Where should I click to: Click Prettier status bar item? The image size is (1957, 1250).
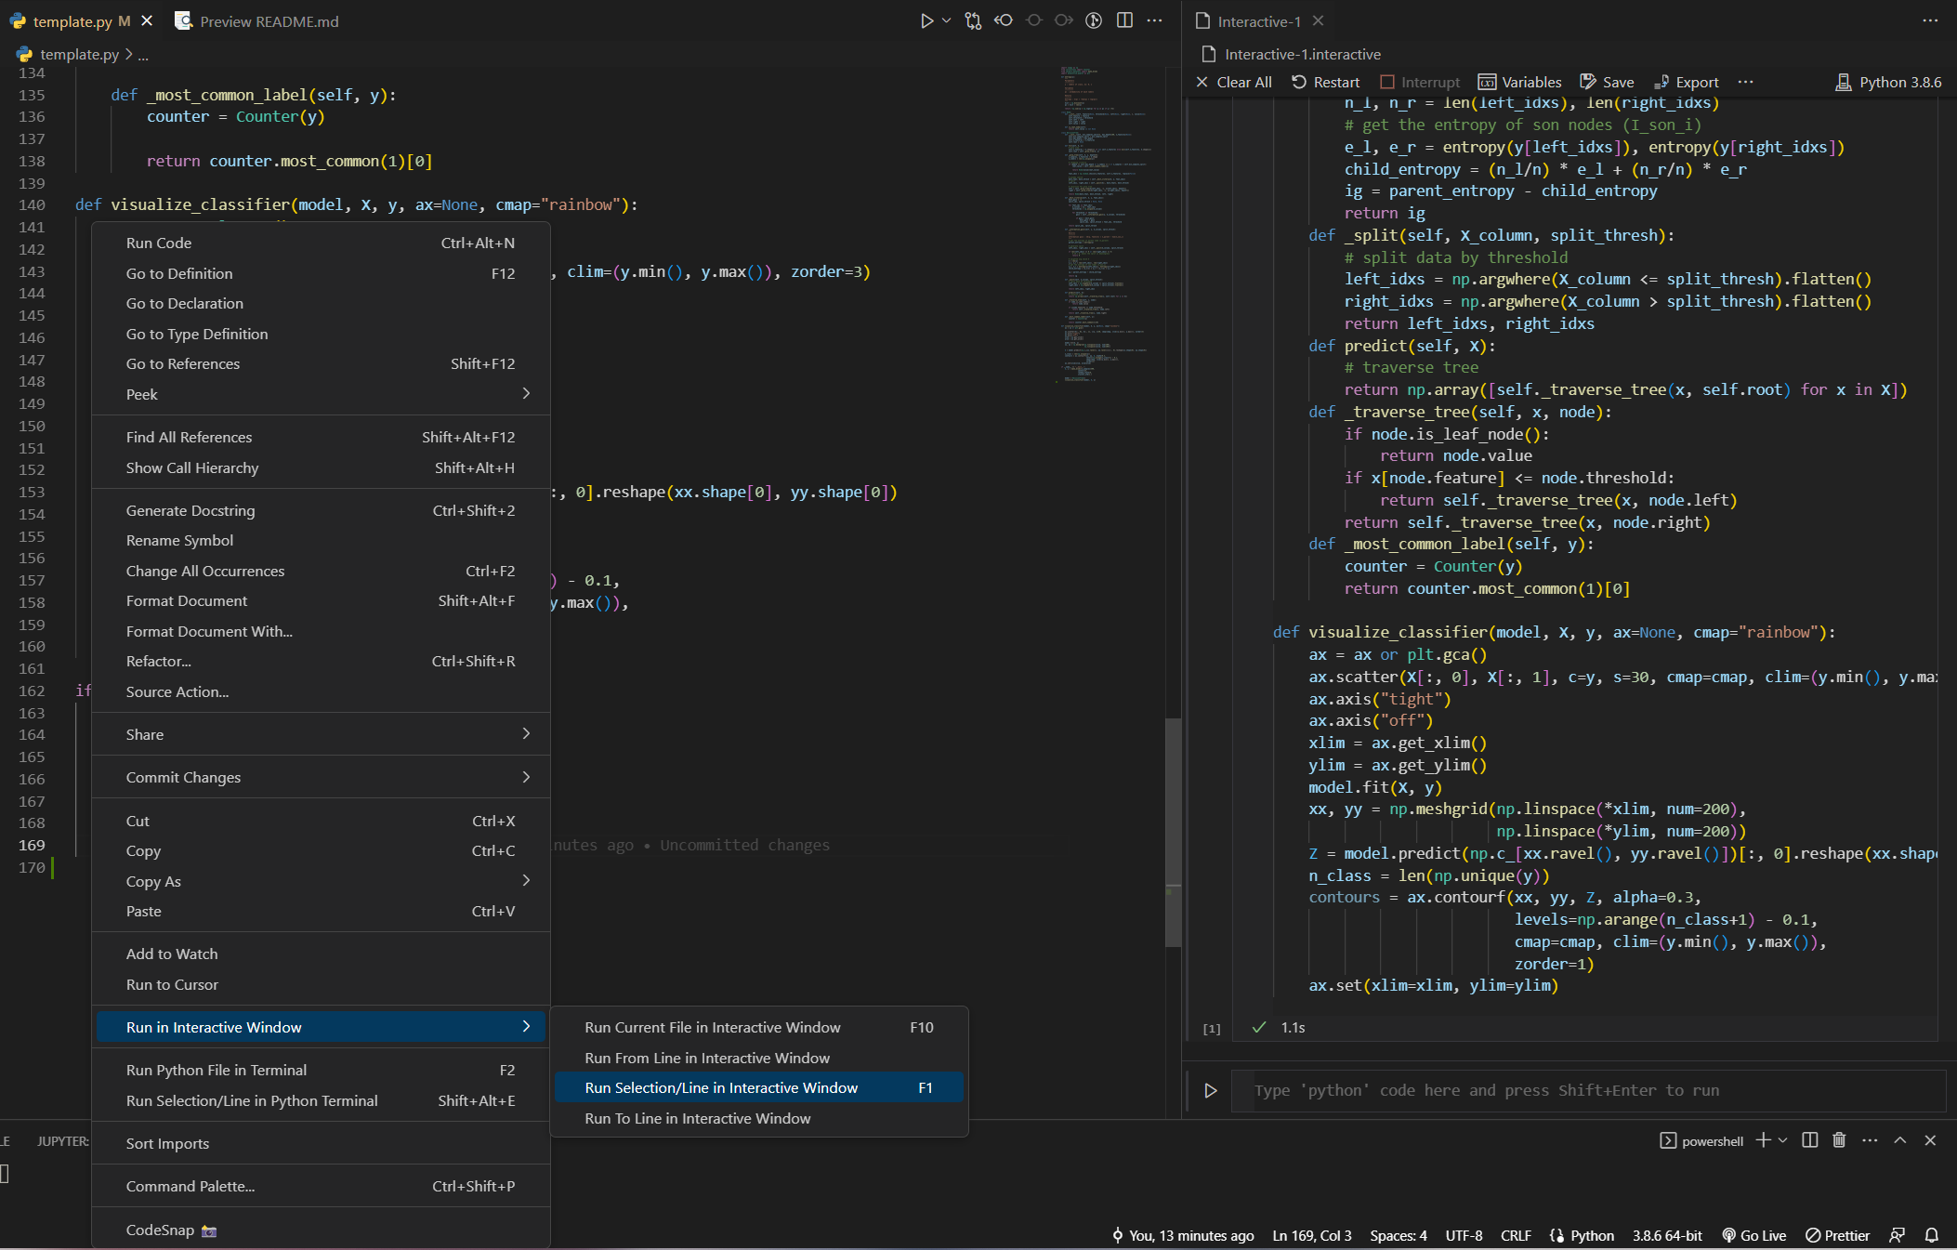(x=1837, y=1235)
